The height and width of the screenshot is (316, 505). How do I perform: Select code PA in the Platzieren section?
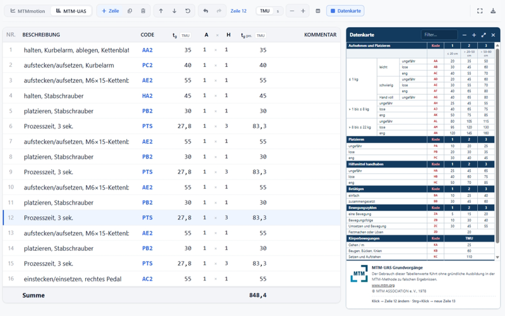(436, 146)
